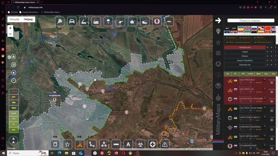Viewport: 278px width, 156px height.
Task: Select the armored car unit icon
Action: [72, 21]
